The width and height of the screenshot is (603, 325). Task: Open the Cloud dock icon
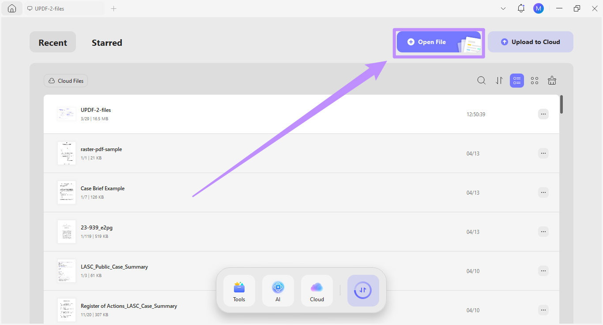(x=317, y=291)
